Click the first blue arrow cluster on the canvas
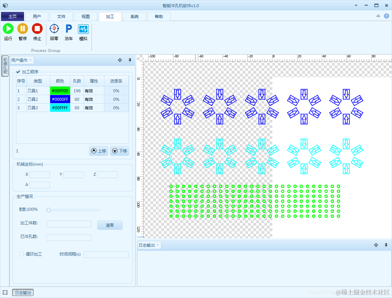The height and width of the screenshot is (298, 392). point(178,107)
